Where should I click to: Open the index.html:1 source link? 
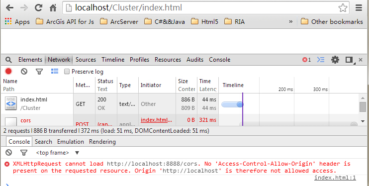point(335,178)
